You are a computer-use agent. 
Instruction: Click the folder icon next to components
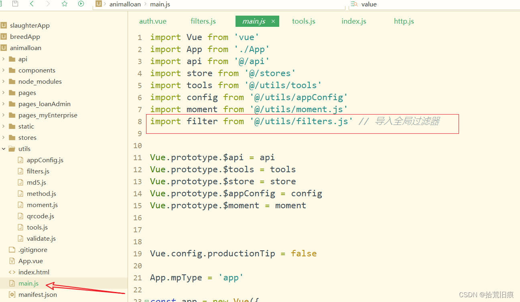pyautogui.click(x=12, y=70)
